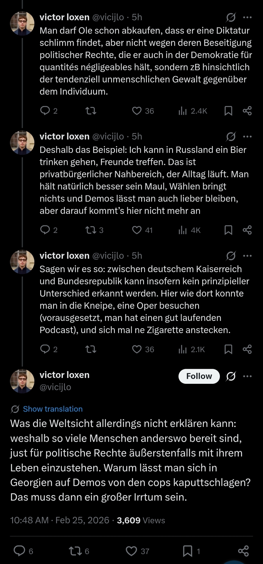The width and height of the screenshot is (263, 564).
Task: Open more options on the Kaiserreich tweet
Action: pos(247,256)
